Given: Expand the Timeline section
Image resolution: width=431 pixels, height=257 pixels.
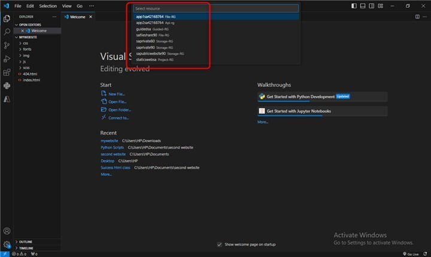Looking at the screenshot, I should pos(37,248).
